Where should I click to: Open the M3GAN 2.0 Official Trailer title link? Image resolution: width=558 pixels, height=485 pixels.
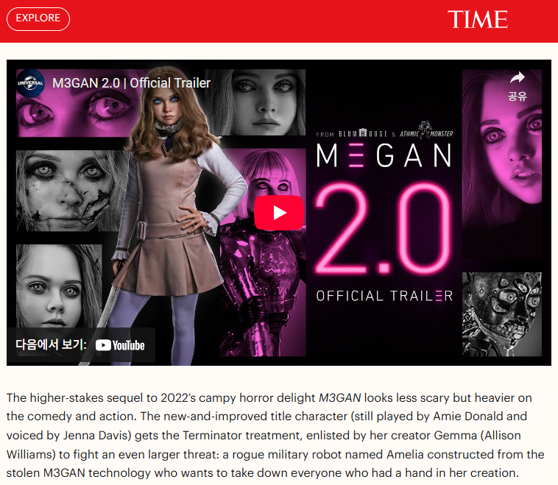[x=131, y=83]
